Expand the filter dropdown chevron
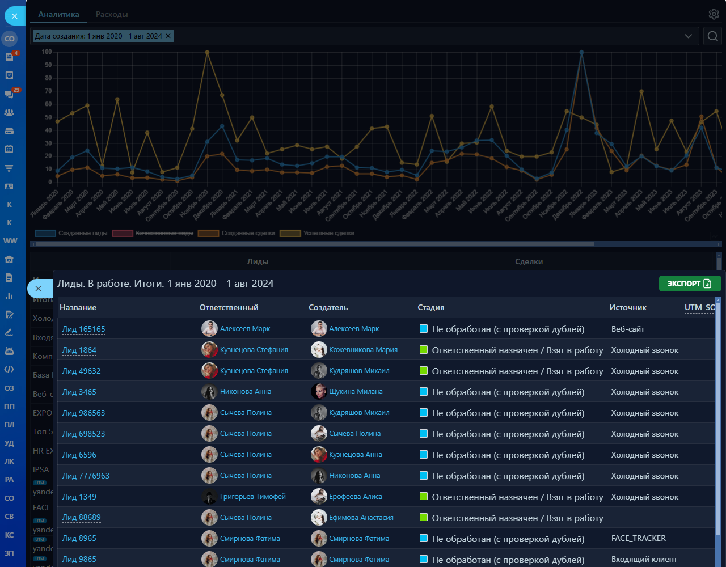Screen dimensions: 726x567 click(689, 36)
